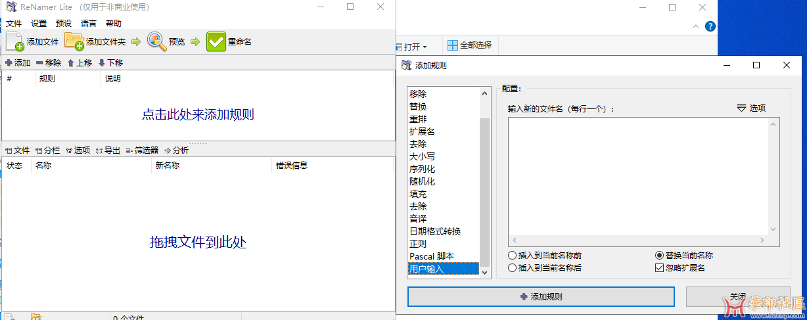The height and width of the screenshot is (320, 807).
Task: Select the 插入到当前名称前 radio button
Action: coord(545,255)
